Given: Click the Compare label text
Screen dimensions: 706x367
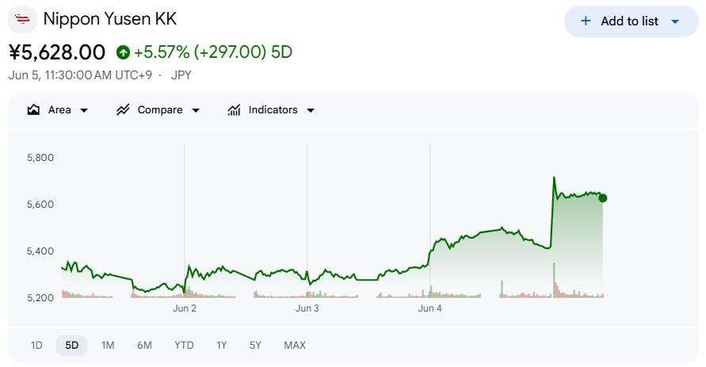Looking at the screenshot, I should (160, 110).
